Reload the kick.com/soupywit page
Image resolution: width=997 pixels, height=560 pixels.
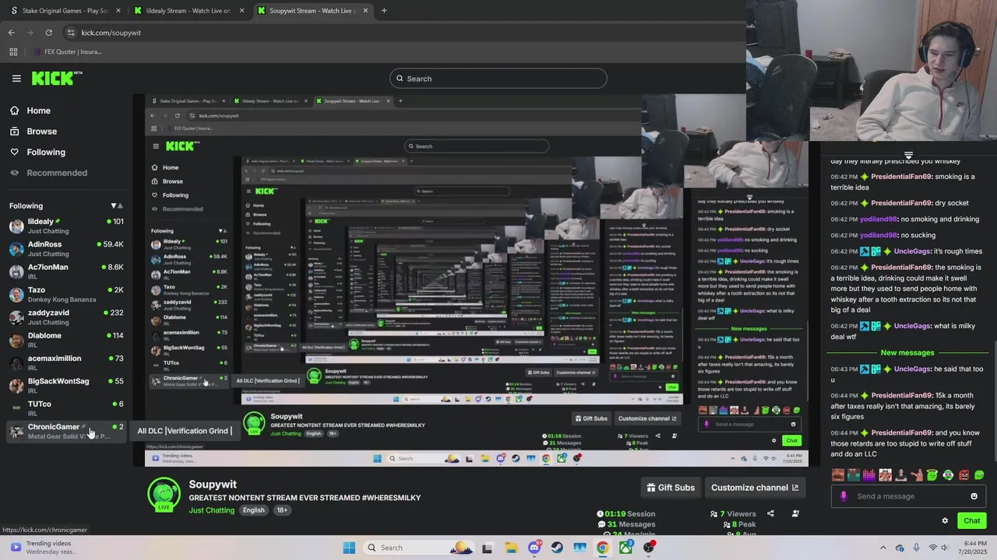pyautogui.click(x=48, y=33)
